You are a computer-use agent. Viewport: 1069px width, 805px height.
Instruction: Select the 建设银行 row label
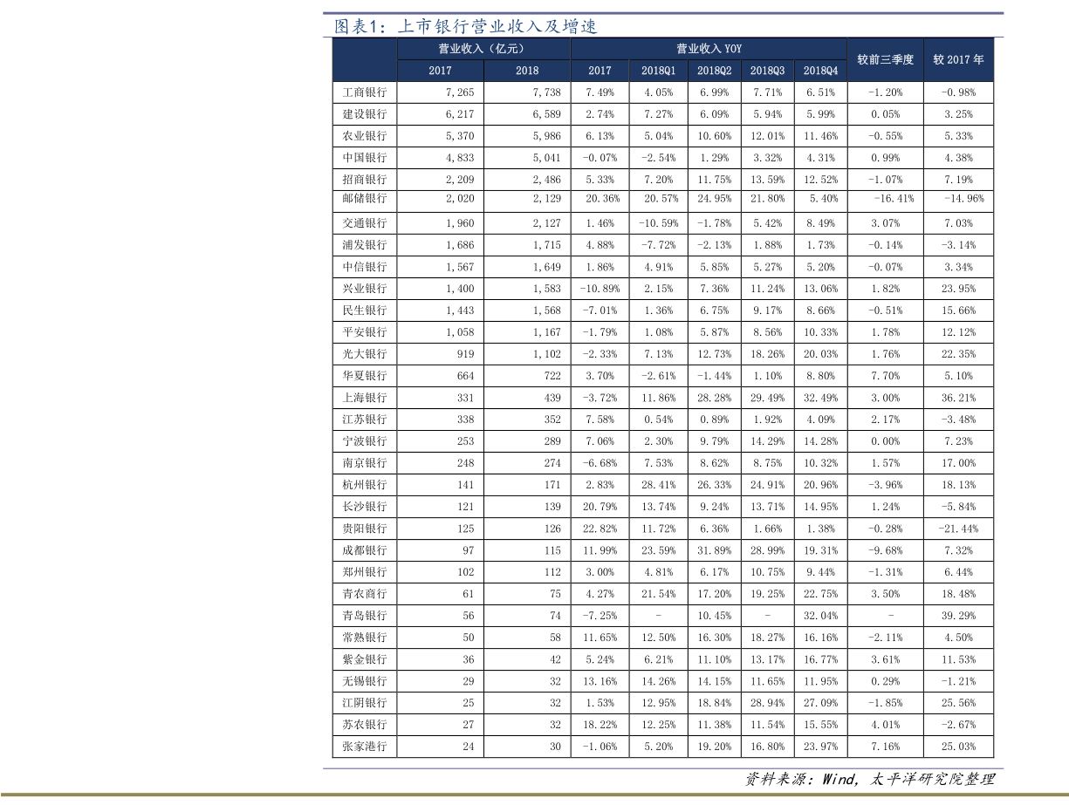pos(365,114)
